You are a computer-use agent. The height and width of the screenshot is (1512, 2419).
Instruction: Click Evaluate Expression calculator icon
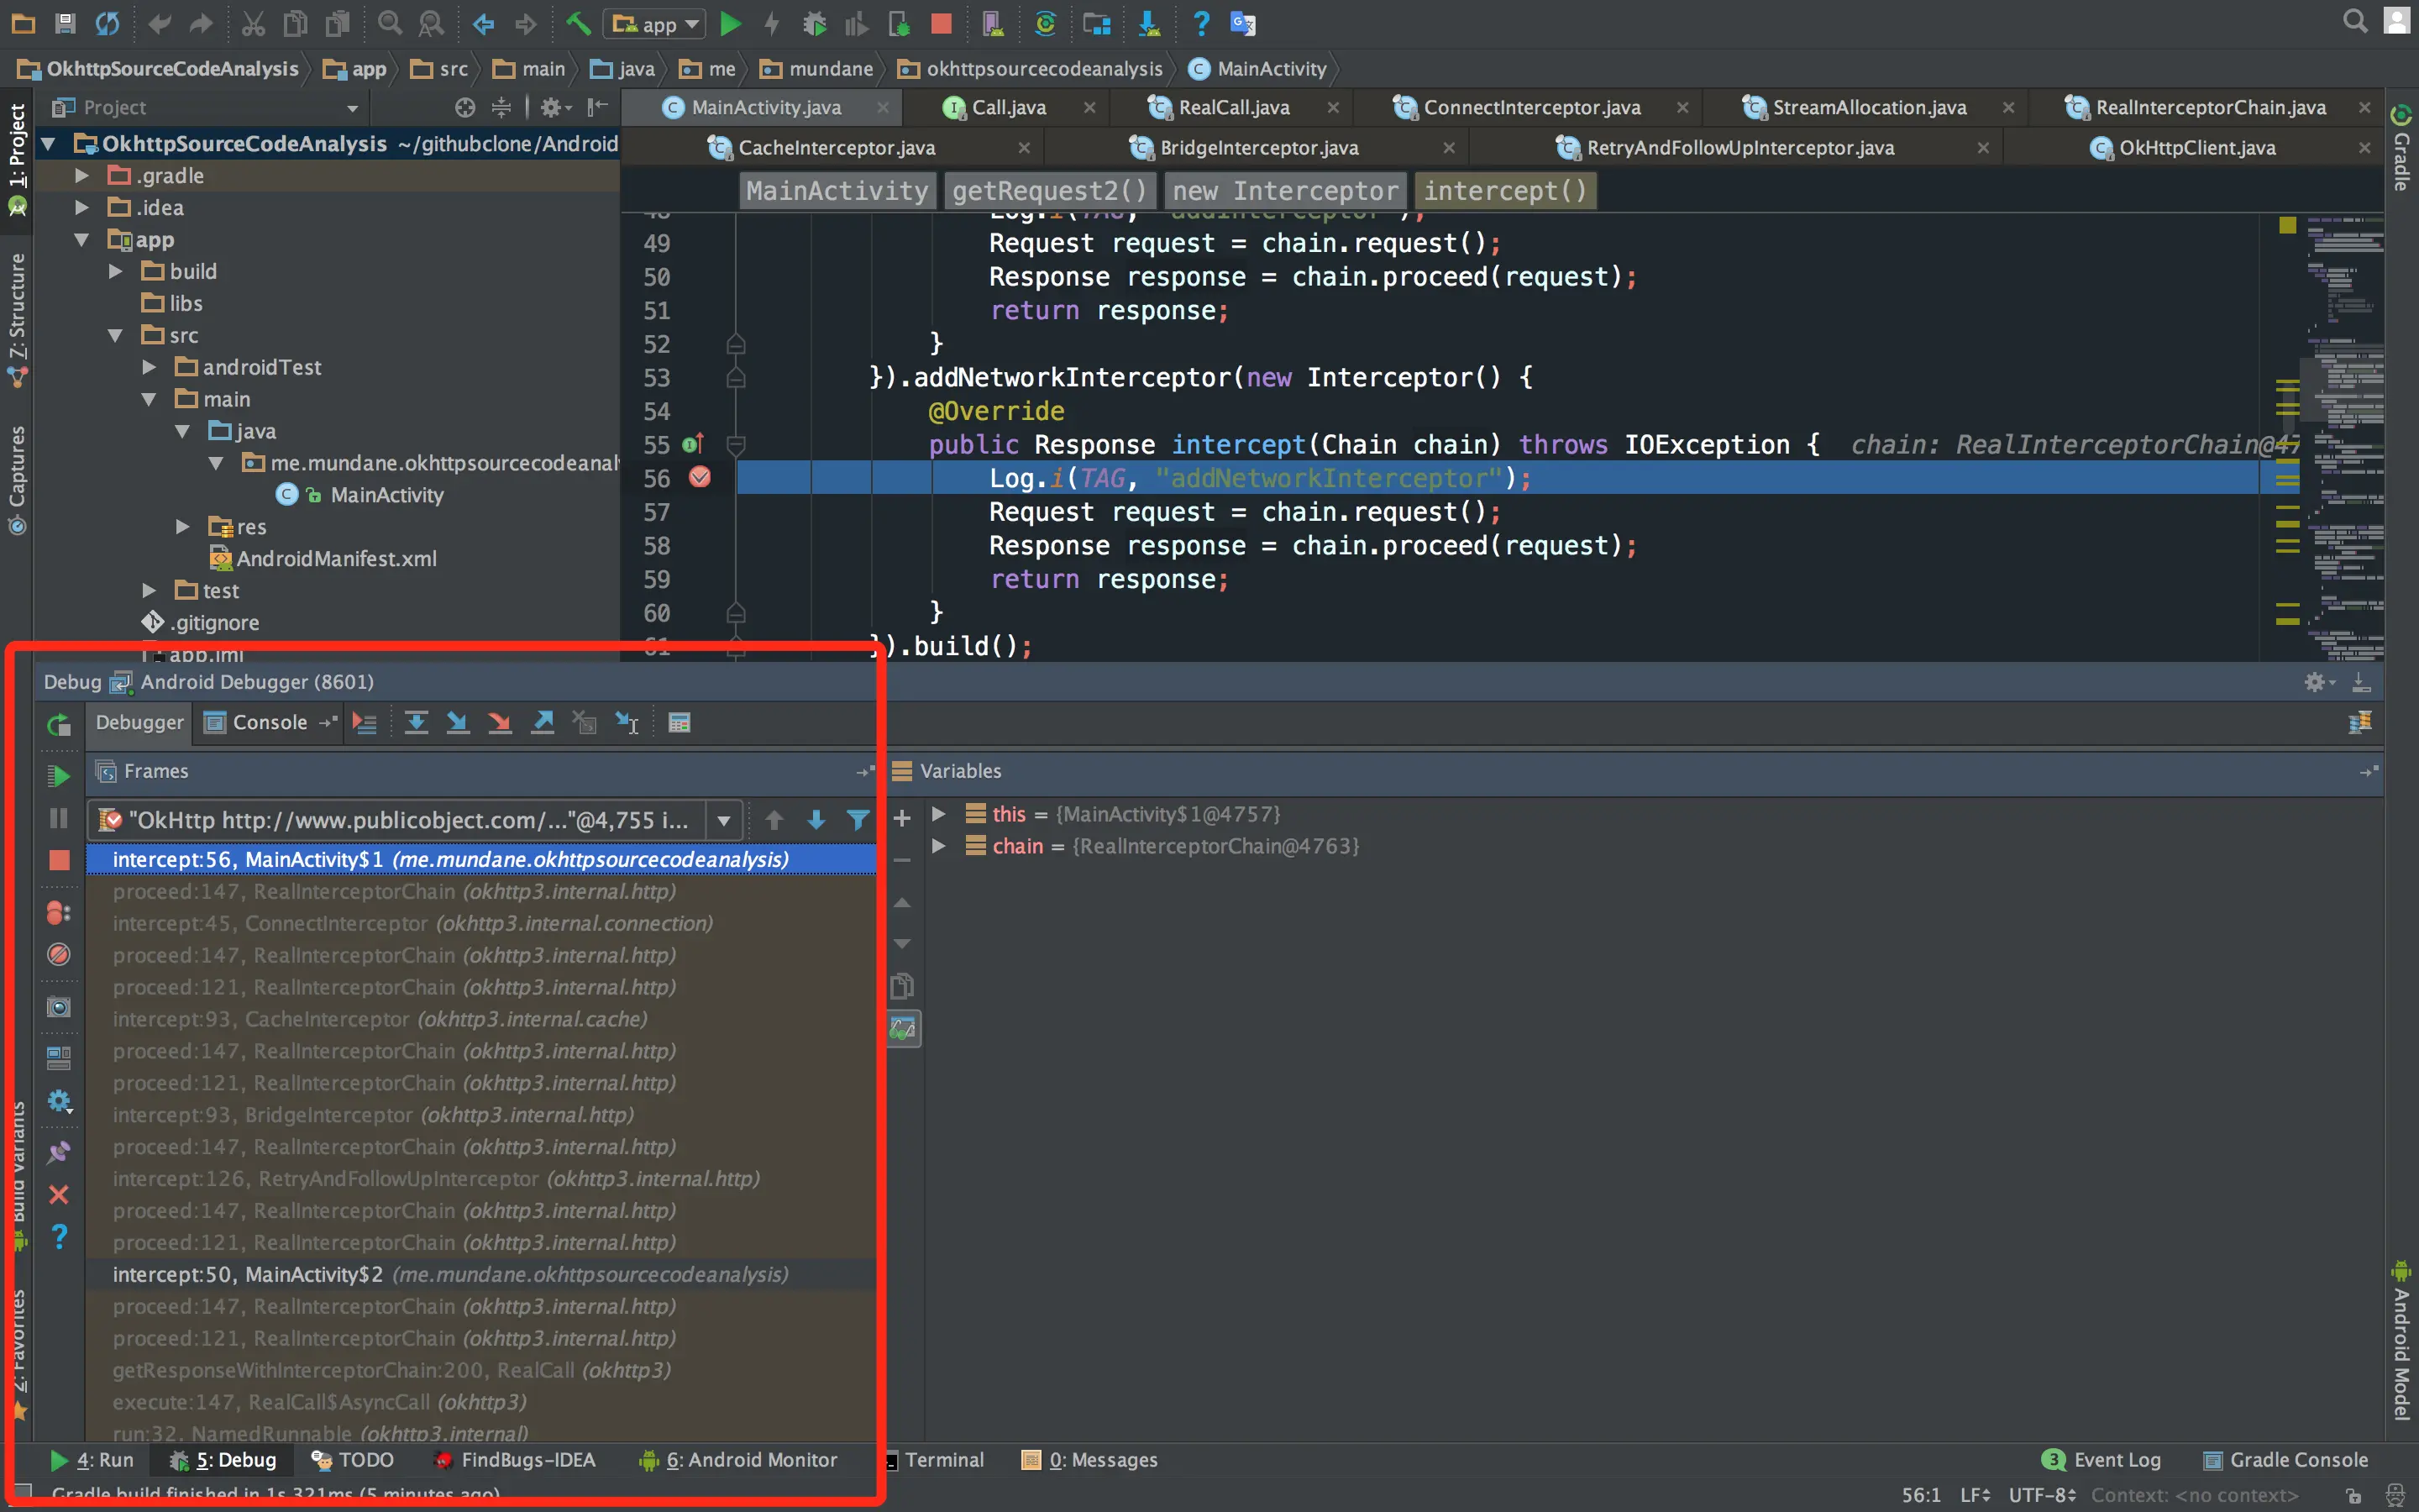pyautogui.click(x=679, y=722)
